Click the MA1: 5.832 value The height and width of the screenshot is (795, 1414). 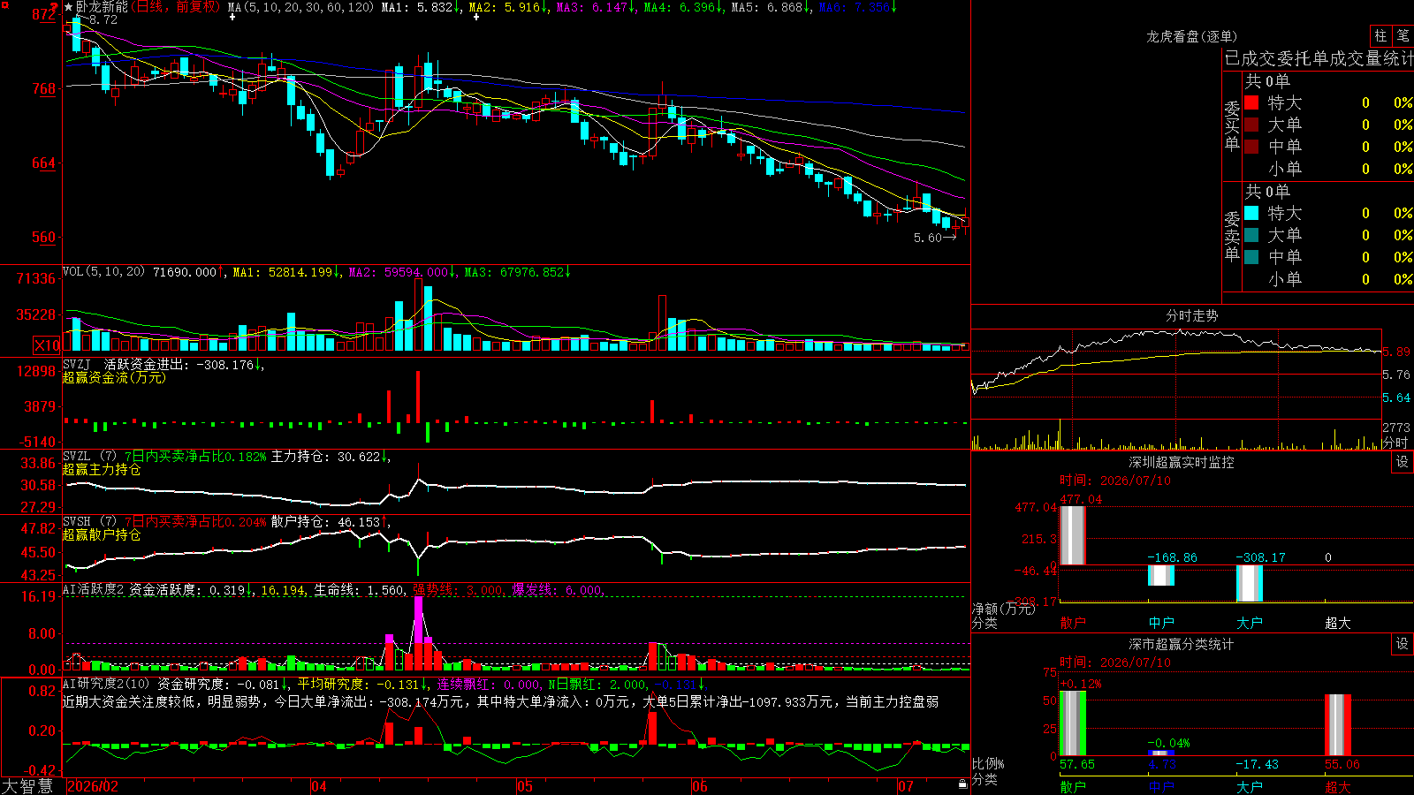pos(421,7)
